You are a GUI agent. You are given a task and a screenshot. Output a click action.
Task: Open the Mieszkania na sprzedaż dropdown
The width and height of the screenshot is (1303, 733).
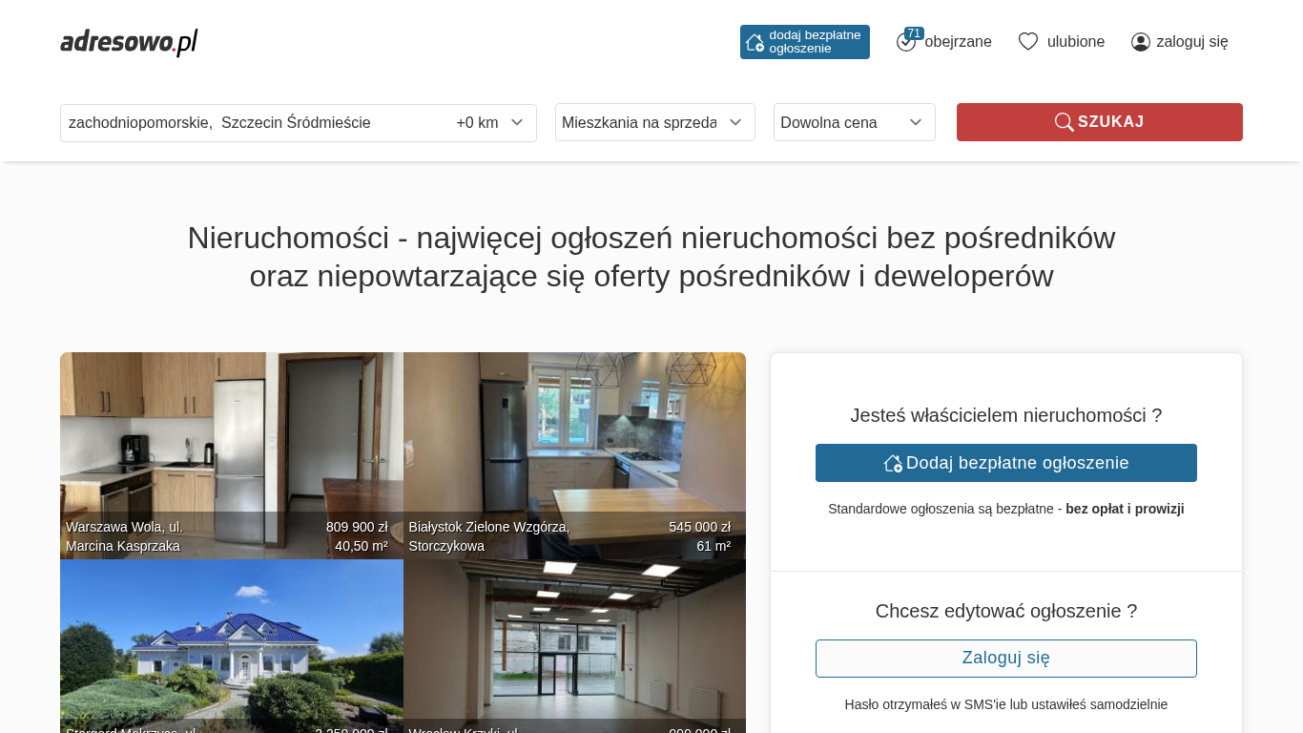[655, 122]
